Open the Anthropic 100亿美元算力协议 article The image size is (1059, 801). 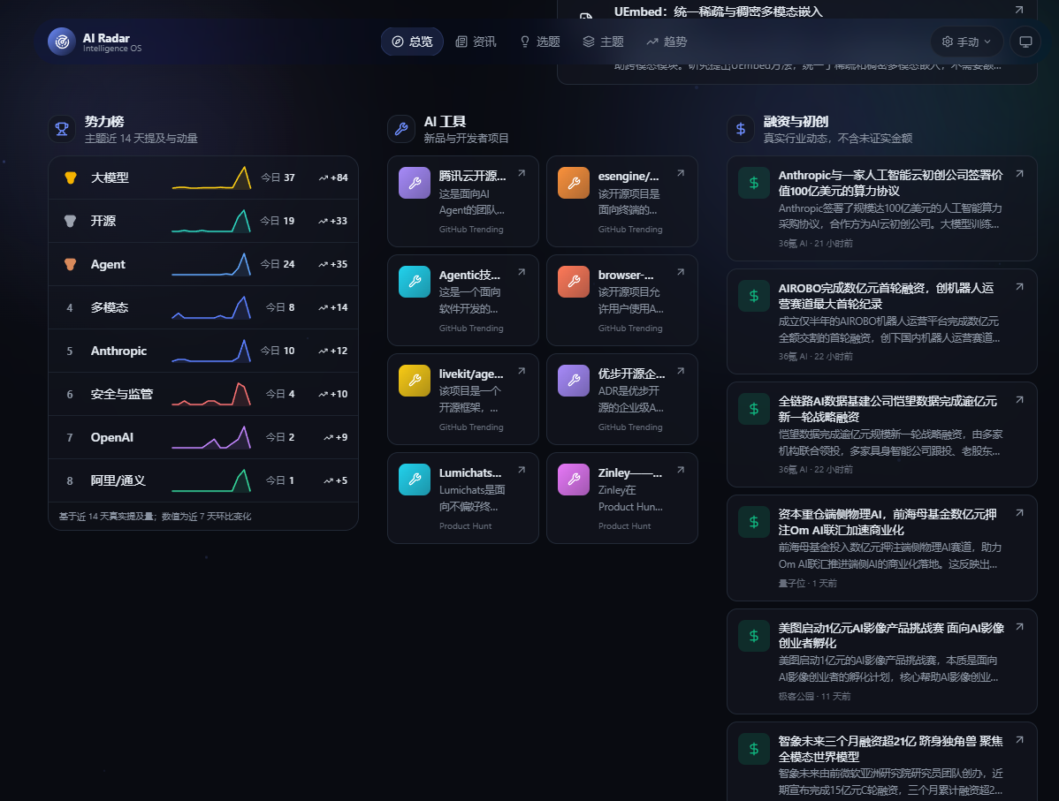click(x=891, y=183)
